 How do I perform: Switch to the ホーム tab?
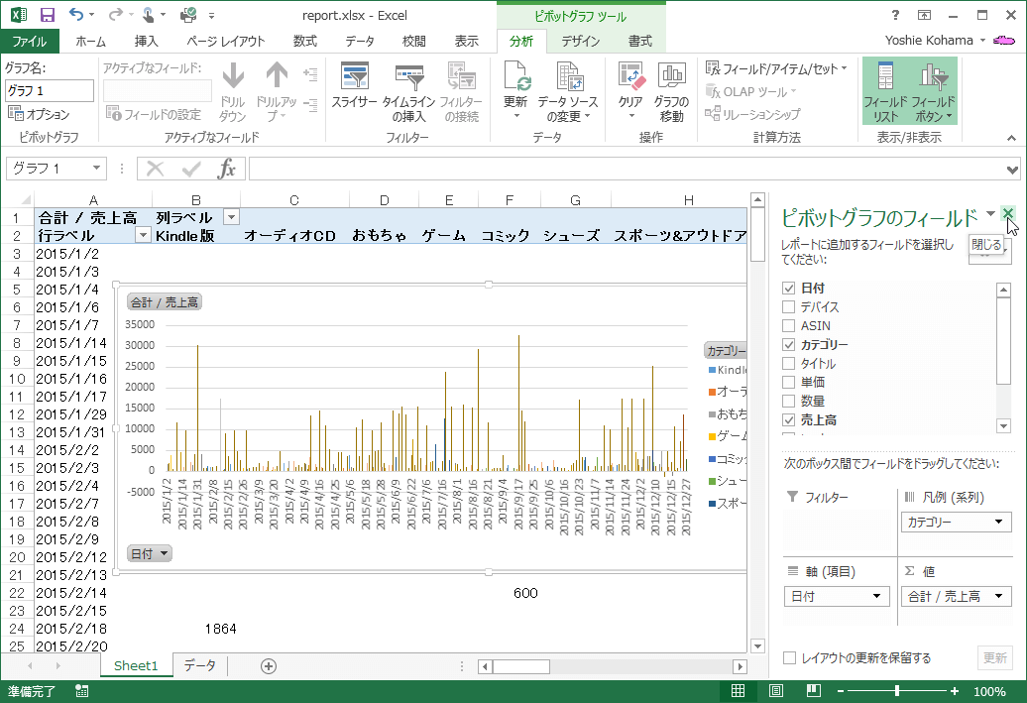[90, 42]
